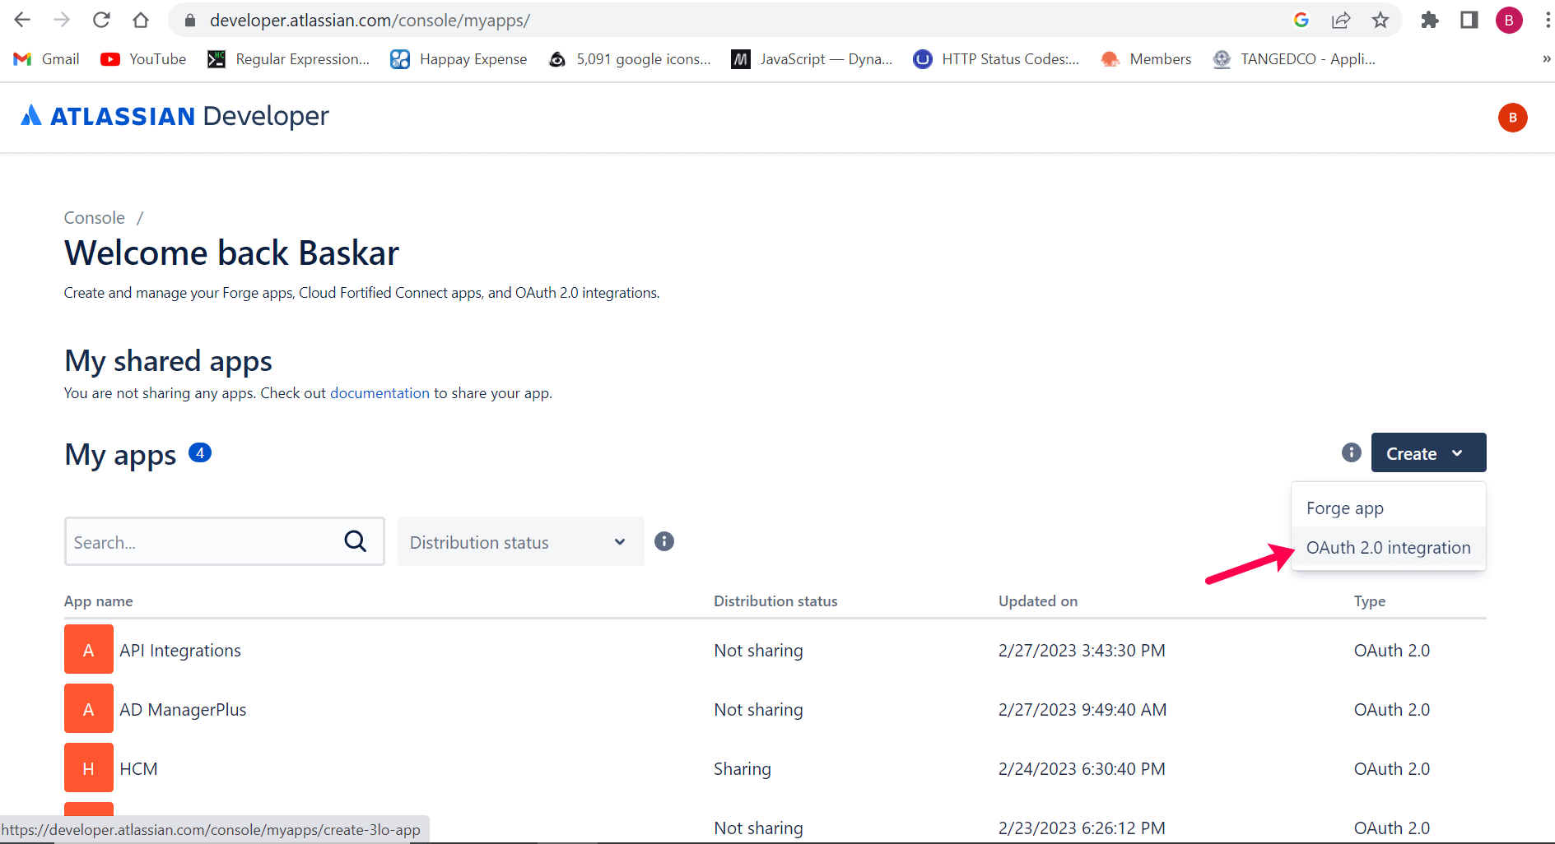Click the search magnifier icon

tap(355, 541)
